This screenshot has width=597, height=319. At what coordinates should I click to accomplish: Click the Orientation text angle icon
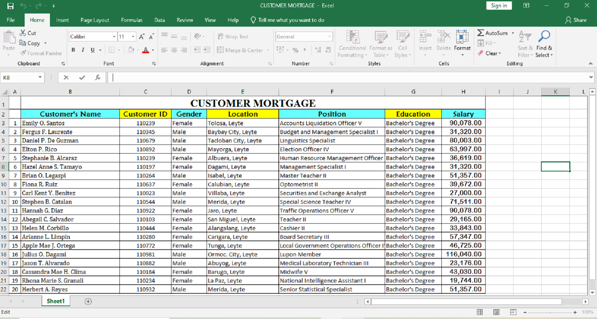coord(198,36)
